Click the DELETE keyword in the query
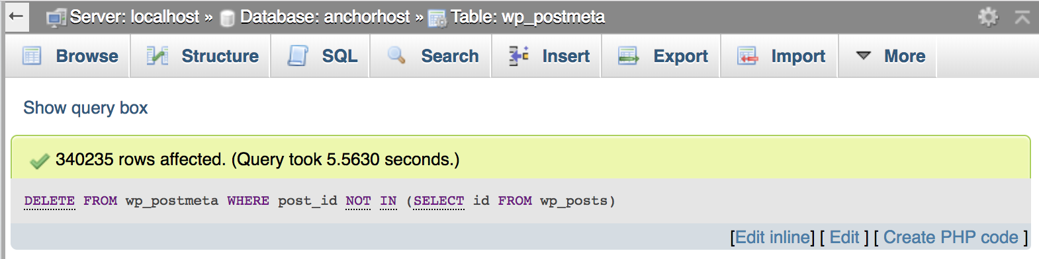This screenshot has width=1039, height=259. point(50,201)
